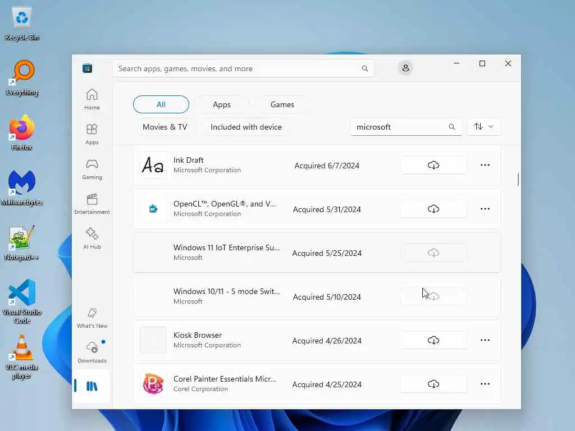Open What's New in the sidebar
This screenshot has width=575, height=431.
click(x=92, y=318)
